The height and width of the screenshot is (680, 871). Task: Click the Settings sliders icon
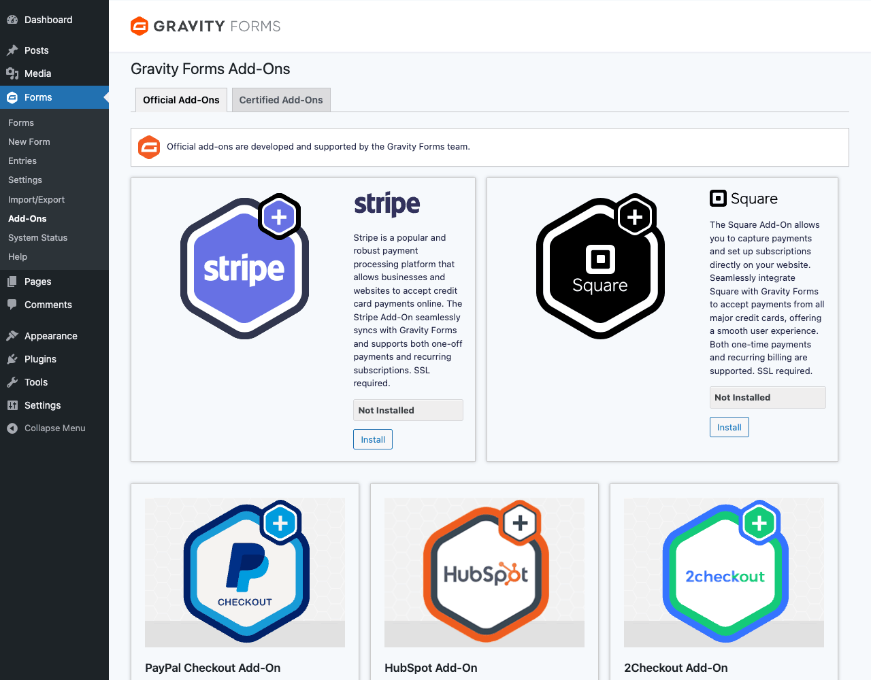(x=12, y=405)
